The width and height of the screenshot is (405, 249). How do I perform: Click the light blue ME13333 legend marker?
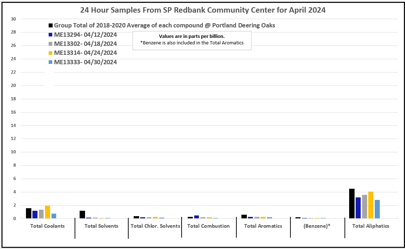tap(51, 62)
